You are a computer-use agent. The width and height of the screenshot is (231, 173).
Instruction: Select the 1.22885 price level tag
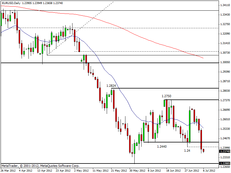click(x=224, y=163)
